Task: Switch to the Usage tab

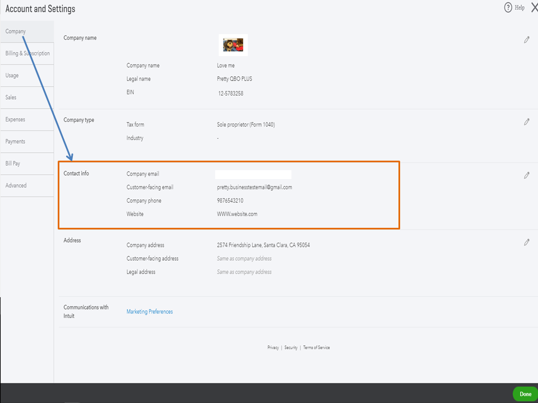Action: pos(12,76)
